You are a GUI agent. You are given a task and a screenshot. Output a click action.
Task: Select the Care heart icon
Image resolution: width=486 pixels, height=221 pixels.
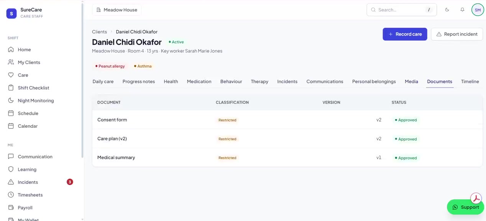[x=11, y=75]
